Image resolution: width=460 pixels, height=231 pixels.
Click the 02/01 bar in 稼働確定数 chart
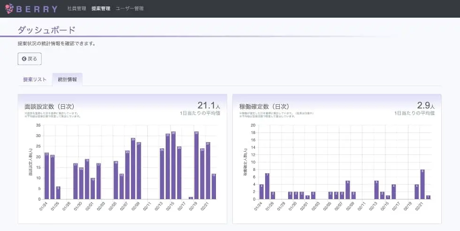click(x=307, y=197)
